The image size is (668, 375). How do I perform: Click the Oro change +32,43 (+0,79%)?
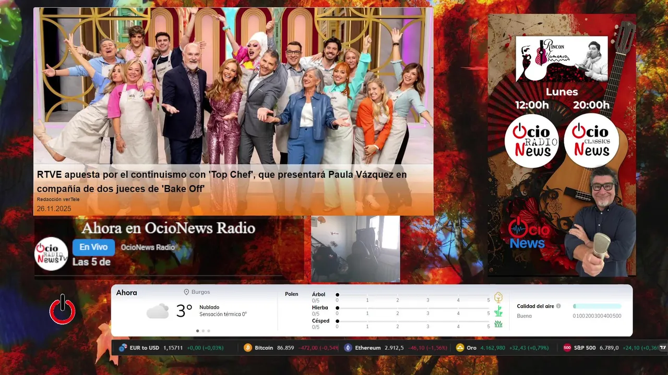pyautogui.click(x=529, y=347)
